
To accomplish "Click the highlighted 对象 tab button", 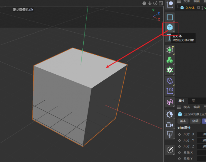I will pyautogui.click(x=204, y=121).
